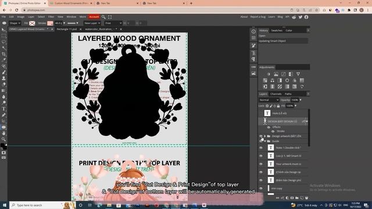
Task: Open the Brush panel icon
Action: [253, 45]
